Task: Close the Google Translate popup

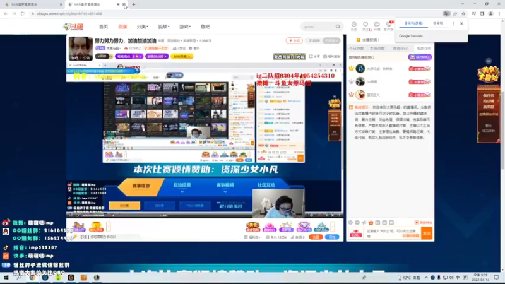Action: [x=461, y=23]
